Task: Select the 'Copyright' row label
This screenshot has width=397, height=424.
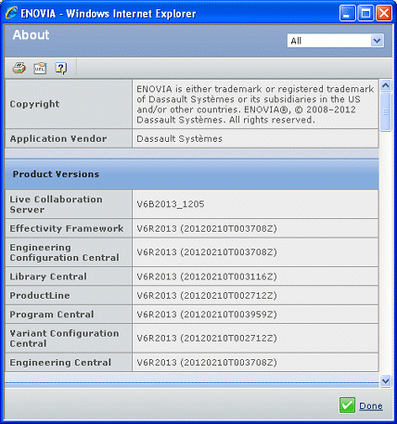Action: coord(34,104)
